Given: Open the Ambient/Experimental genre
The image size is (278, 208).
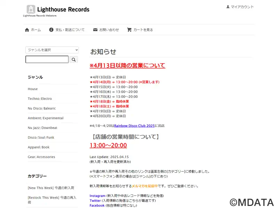Looking at the screenshot, I should (x=46, y=118).
